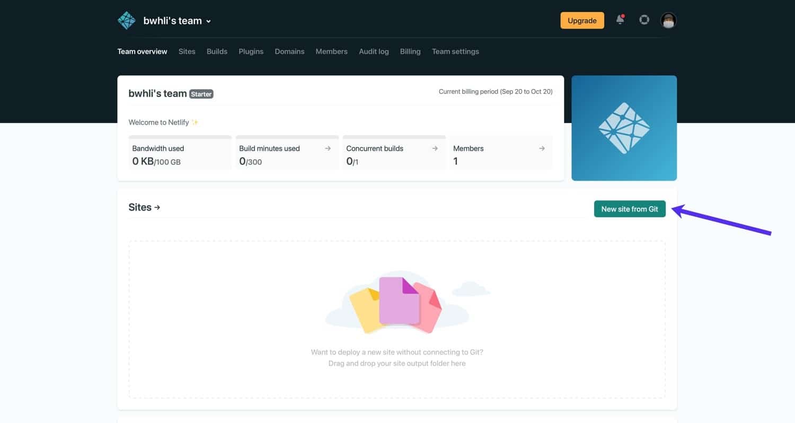Click the Upgrade button
Viewport: 795px width, 423px height.
tap(582, 20)
